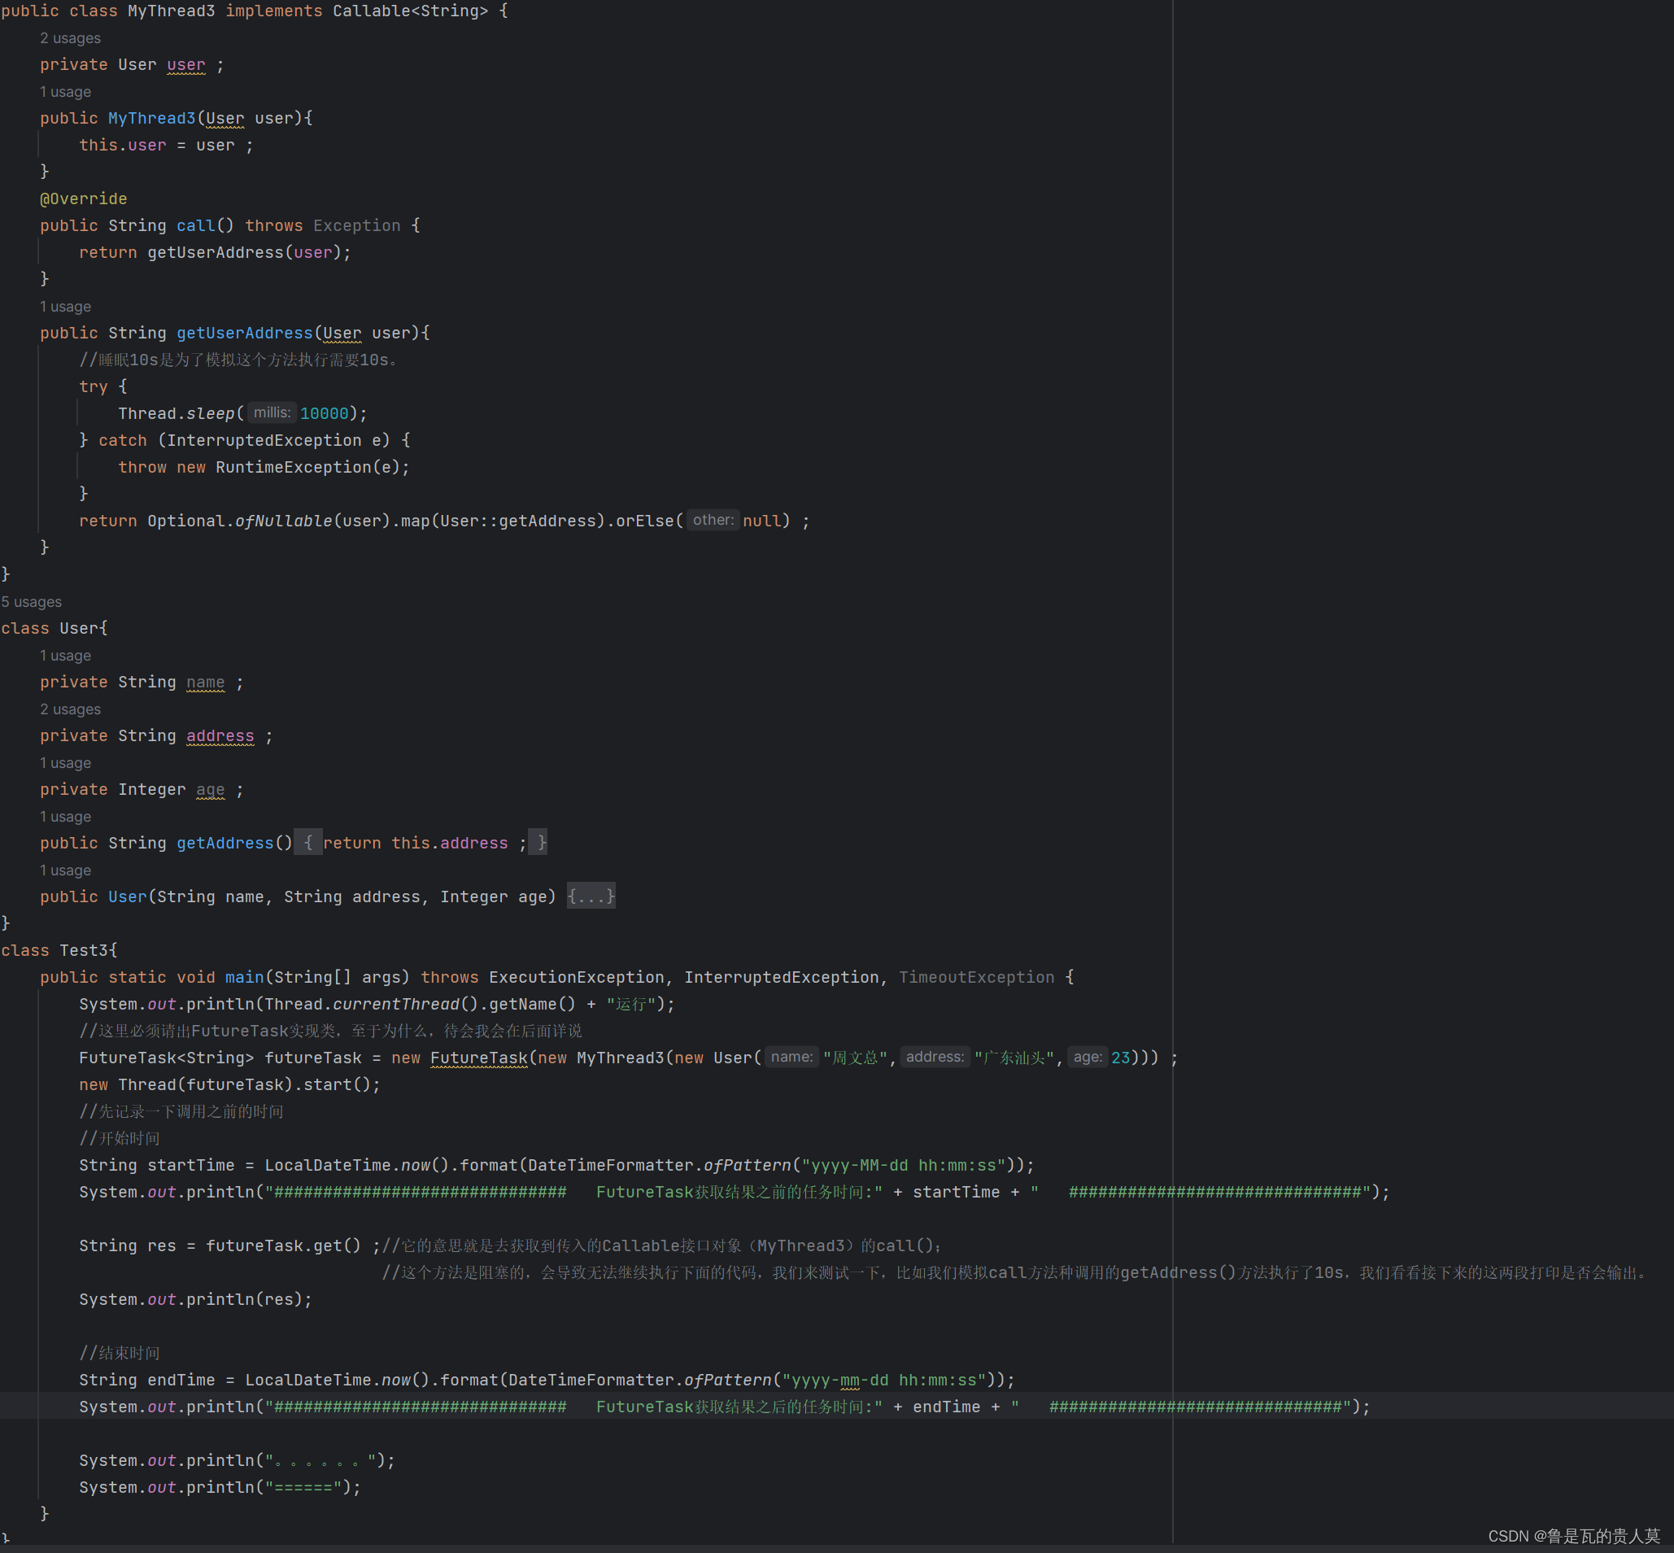Click the getUserAddress method declaration name
Image resolution: width=1674 pixels, height=1553 pixels.
[x=244, y=333]
